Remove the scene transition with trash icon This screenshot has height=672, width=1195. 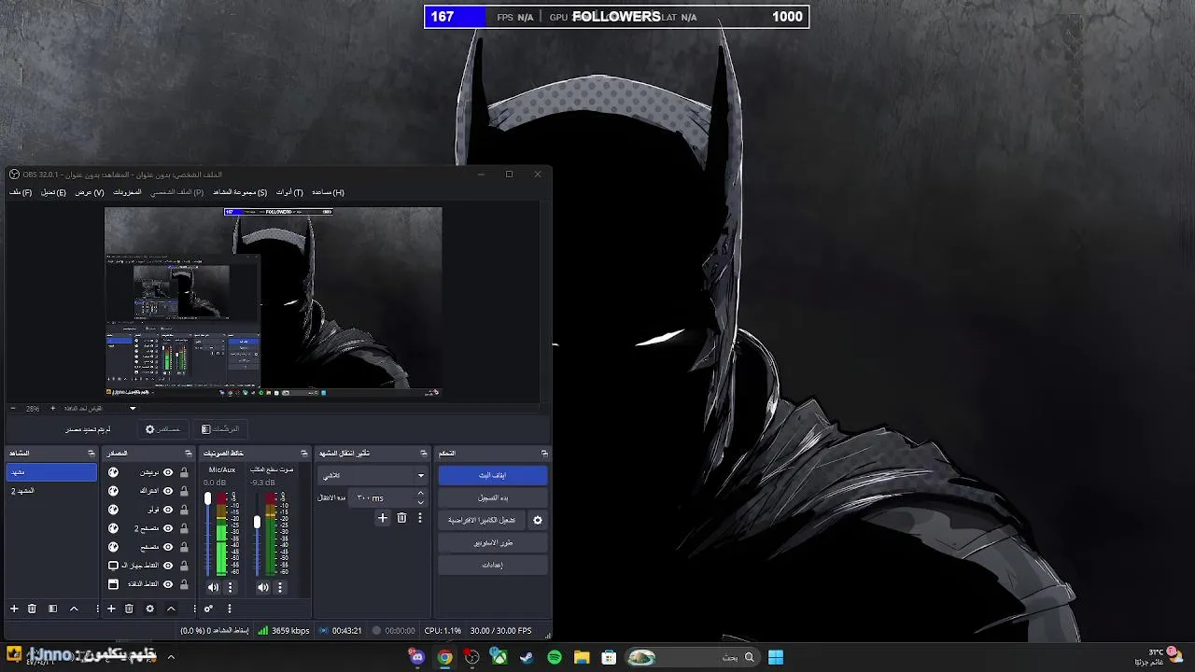[401, 518]
